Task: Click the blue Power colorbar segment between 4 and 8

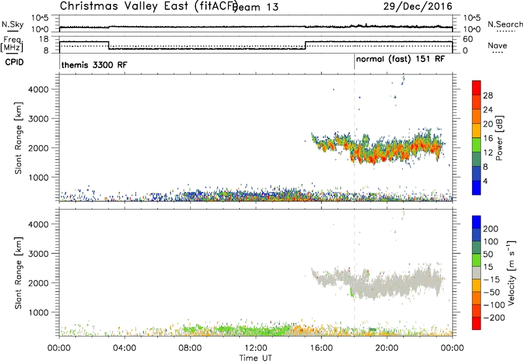Action: click(477, 173)
